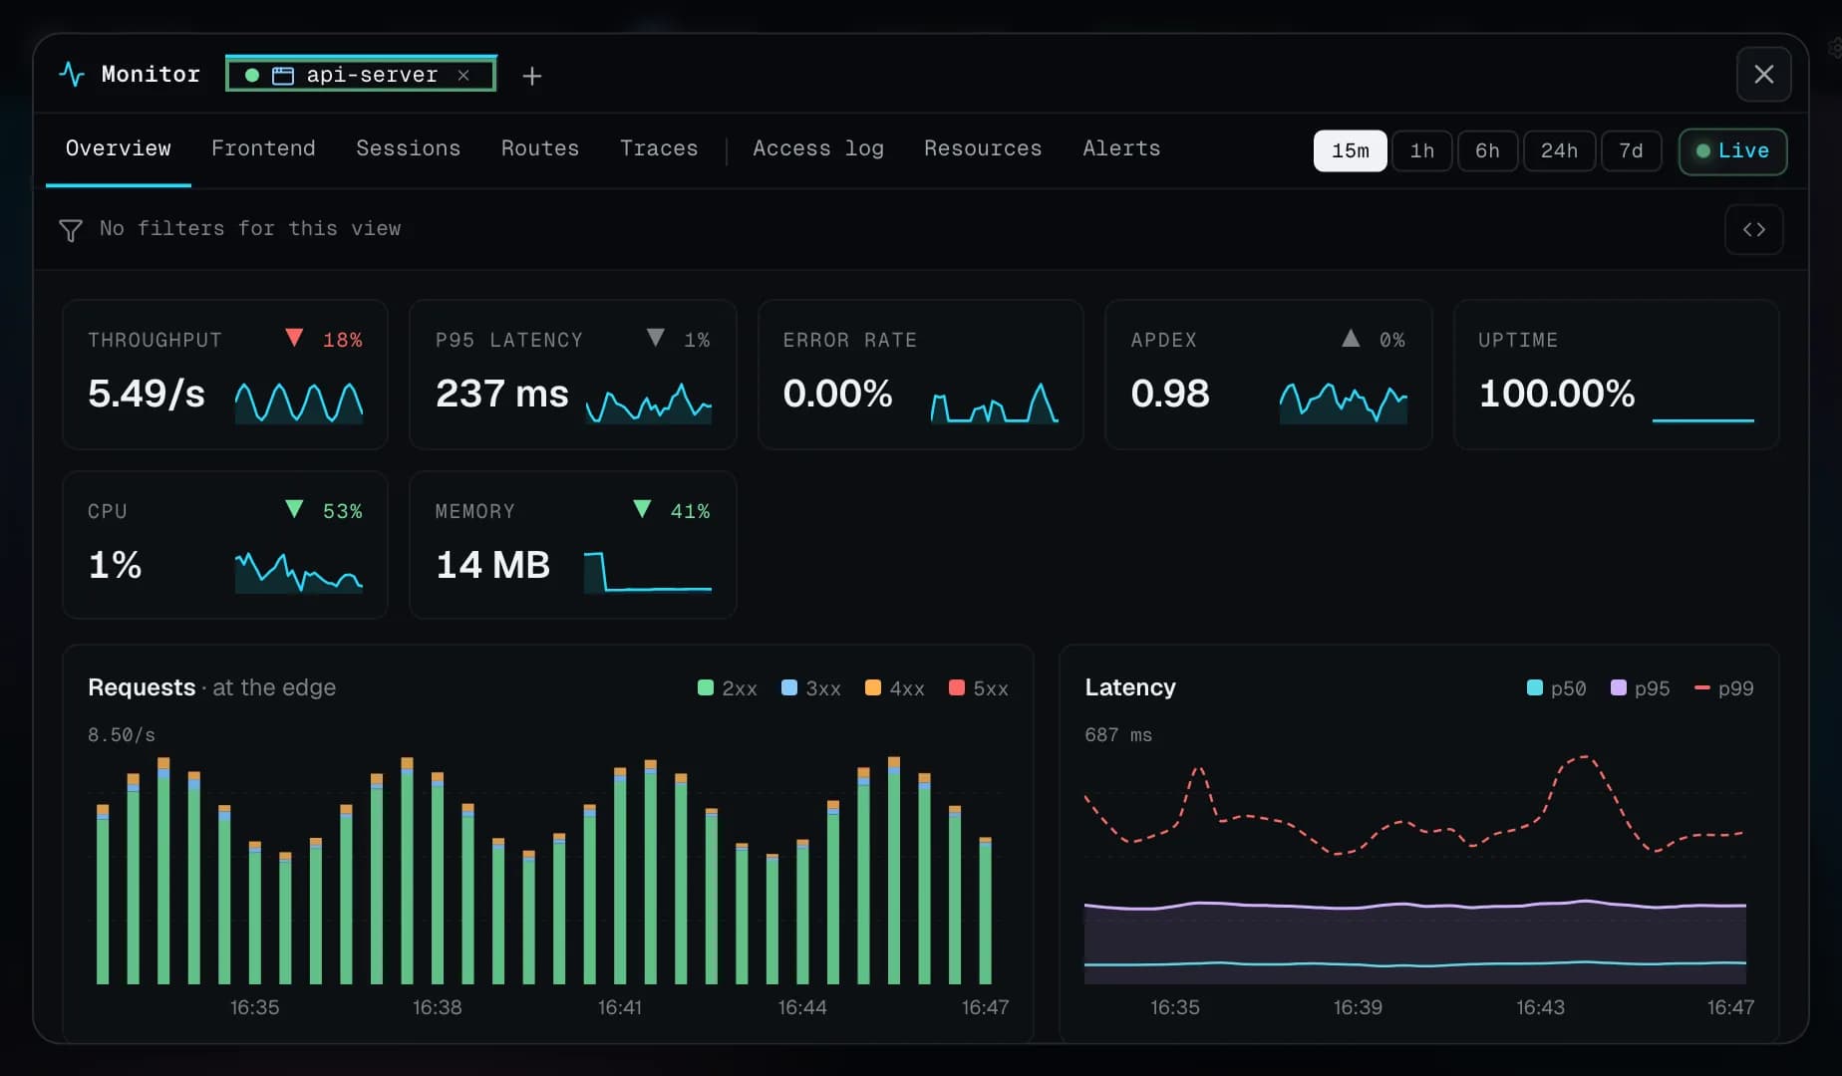Viewport: 1842px width, 1076px height.
Task: Select the Overview tab
Action: (x=118, y=148)
